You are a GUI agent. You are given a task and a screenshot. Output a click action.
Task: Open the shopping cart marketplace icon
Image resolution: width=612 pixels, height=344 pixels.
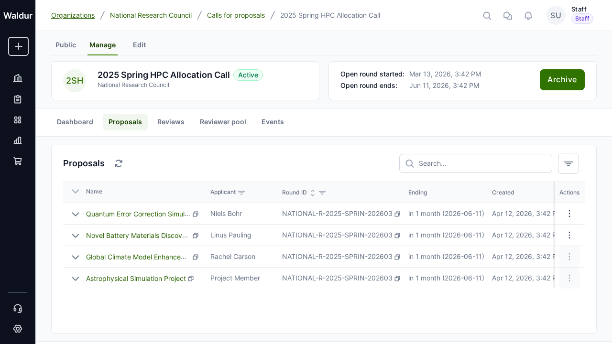click(18, 161)
